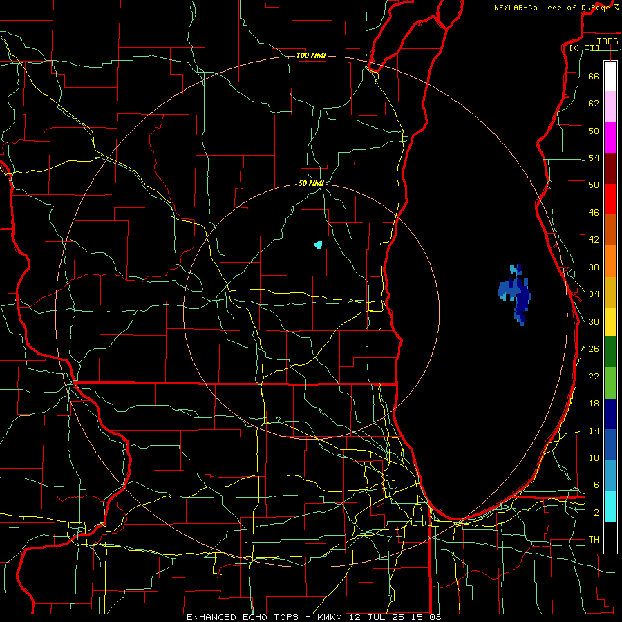Viewport: 622px width, 622px height.
Task: Click the legend value '2'
Action: [596, 513]
